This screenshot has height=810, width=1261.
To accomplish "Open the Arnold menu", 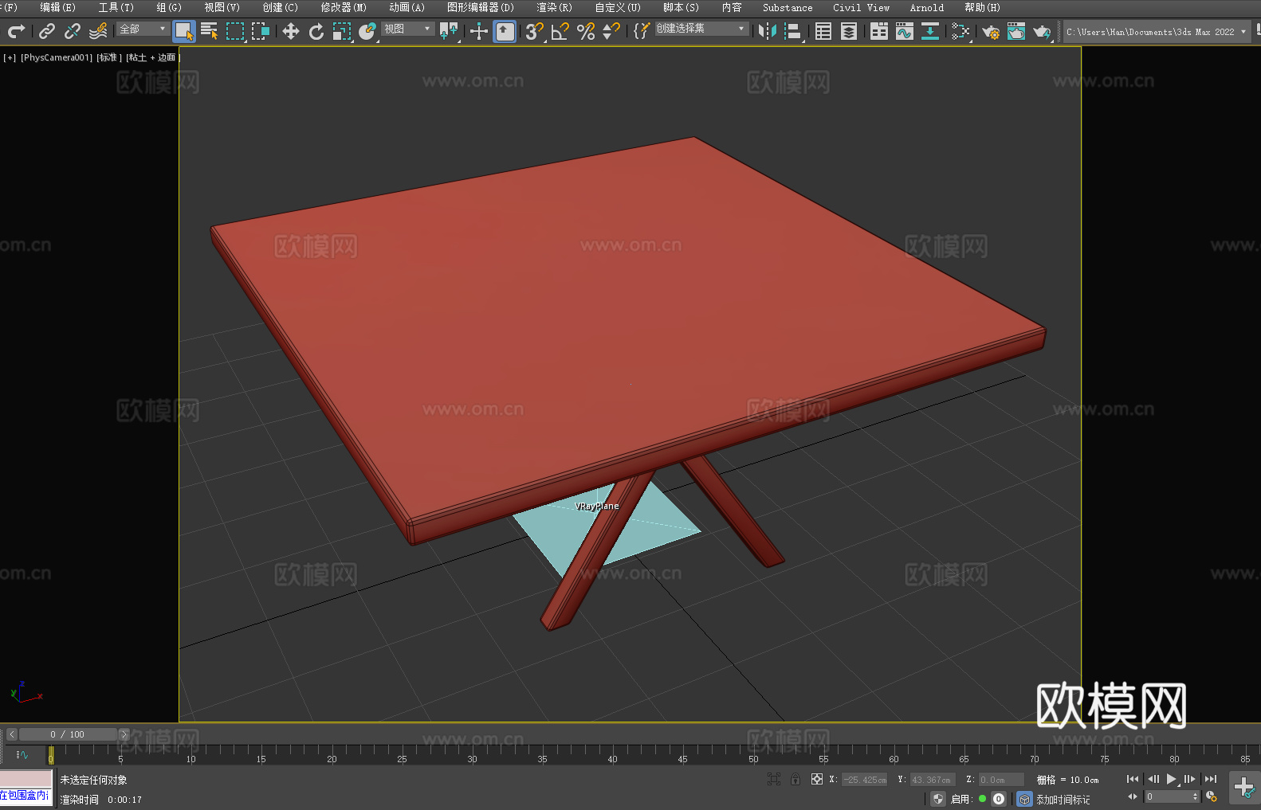I will [x=927, y=7].
